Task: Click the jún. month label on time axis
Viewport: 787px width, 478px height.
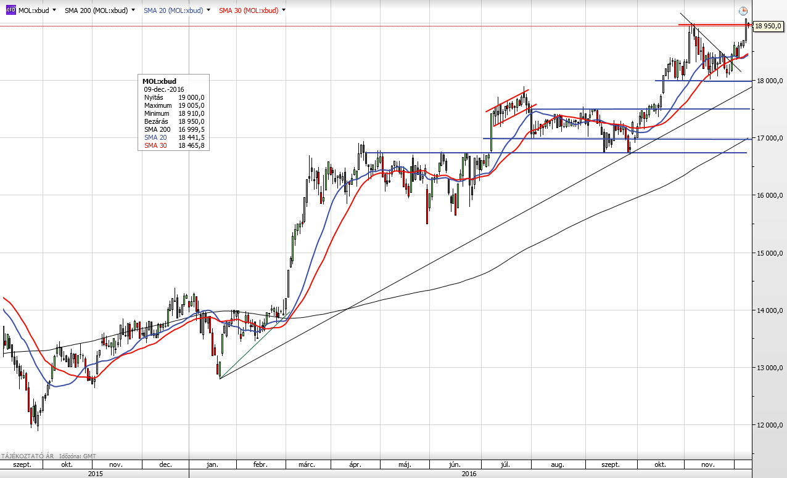Action: [x=456, y=464]
